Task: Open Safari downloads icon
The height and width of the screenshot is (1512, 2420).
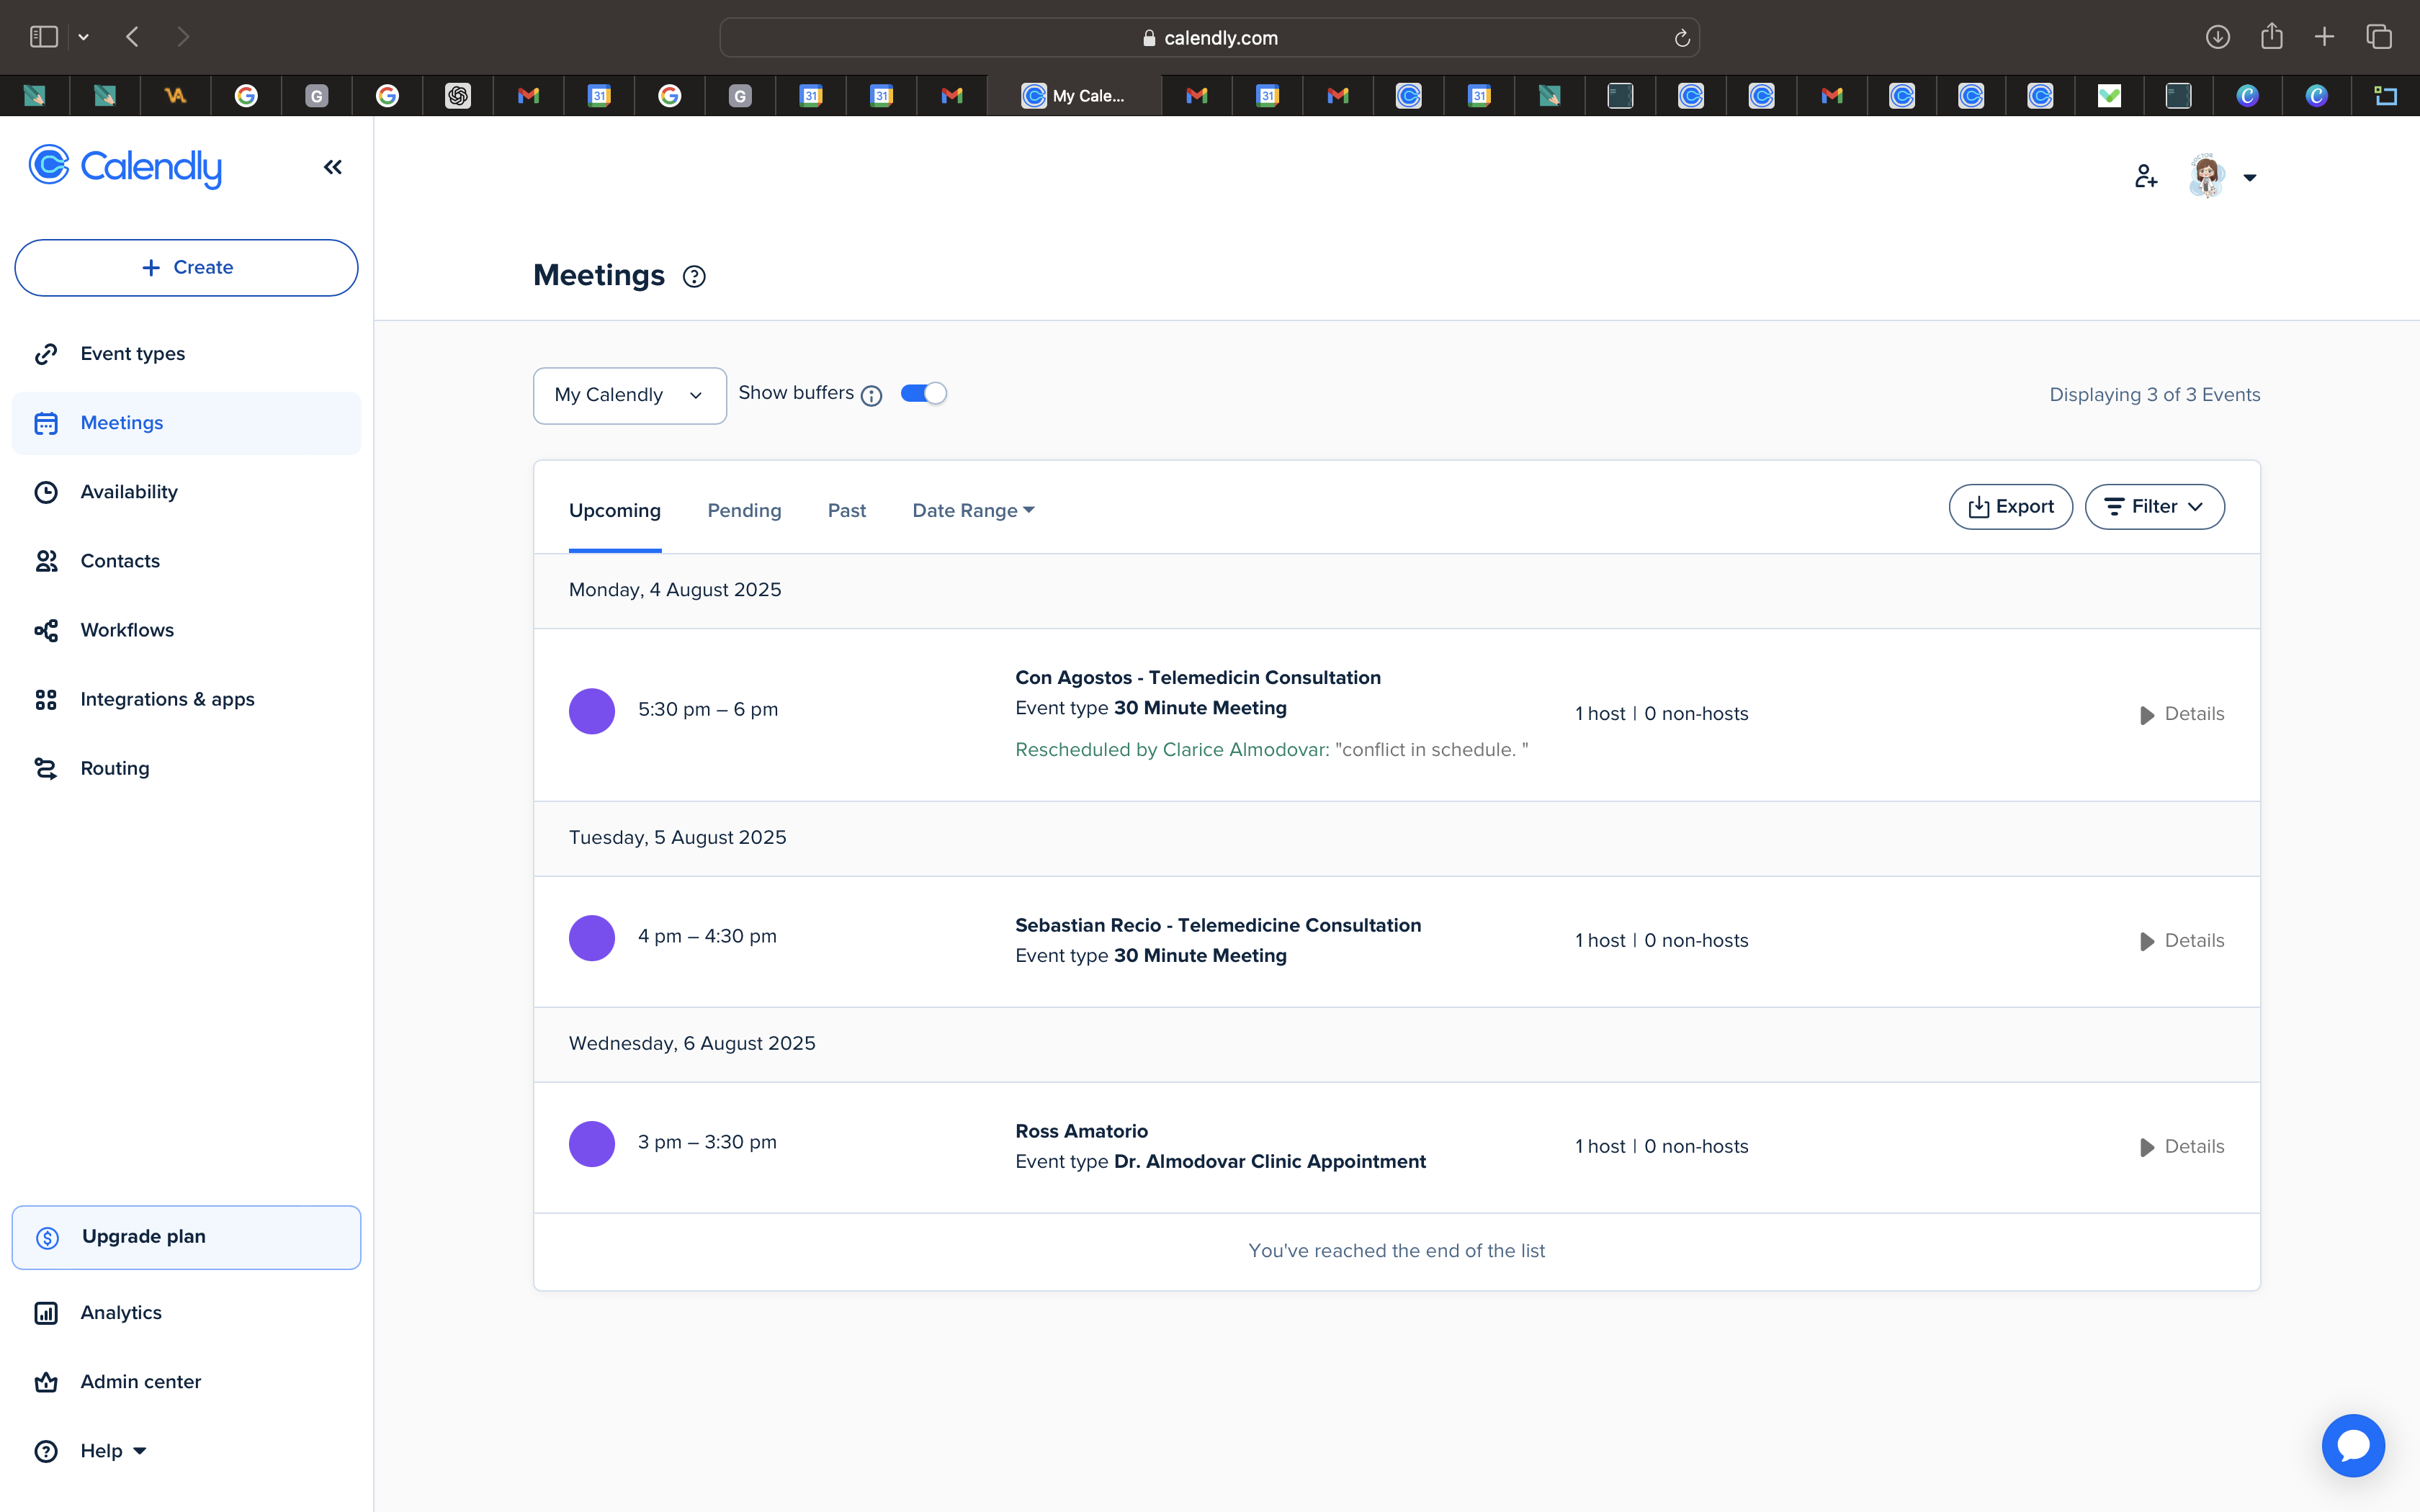Action: coord(2218,37)
